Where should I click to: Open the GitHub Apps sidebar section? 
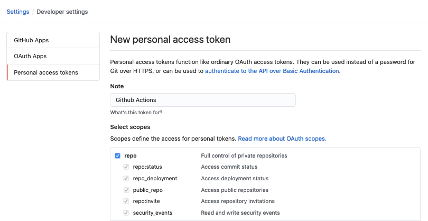[x=31, y=40]
